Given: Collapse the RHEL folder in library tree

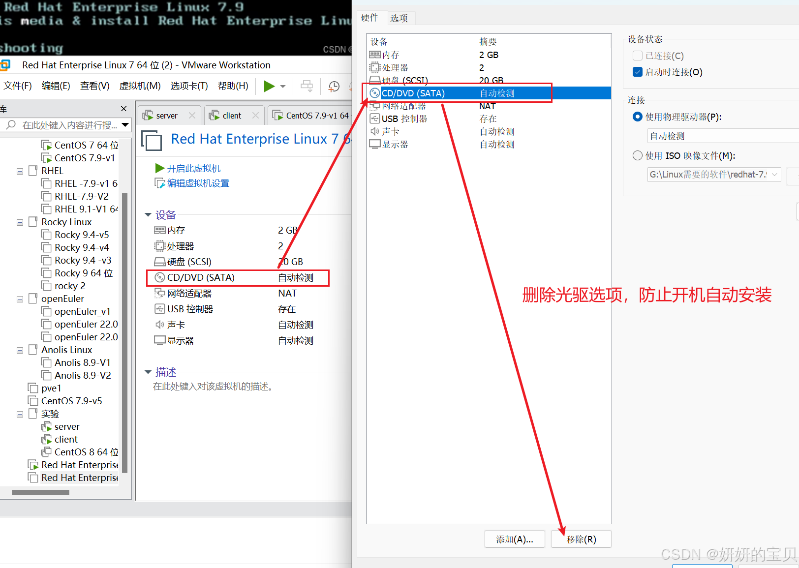Looking at the screenshot, I should point(20,171).
